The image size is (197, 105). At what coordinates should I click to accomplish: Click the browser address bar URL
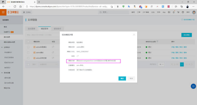tap(69, 7)
